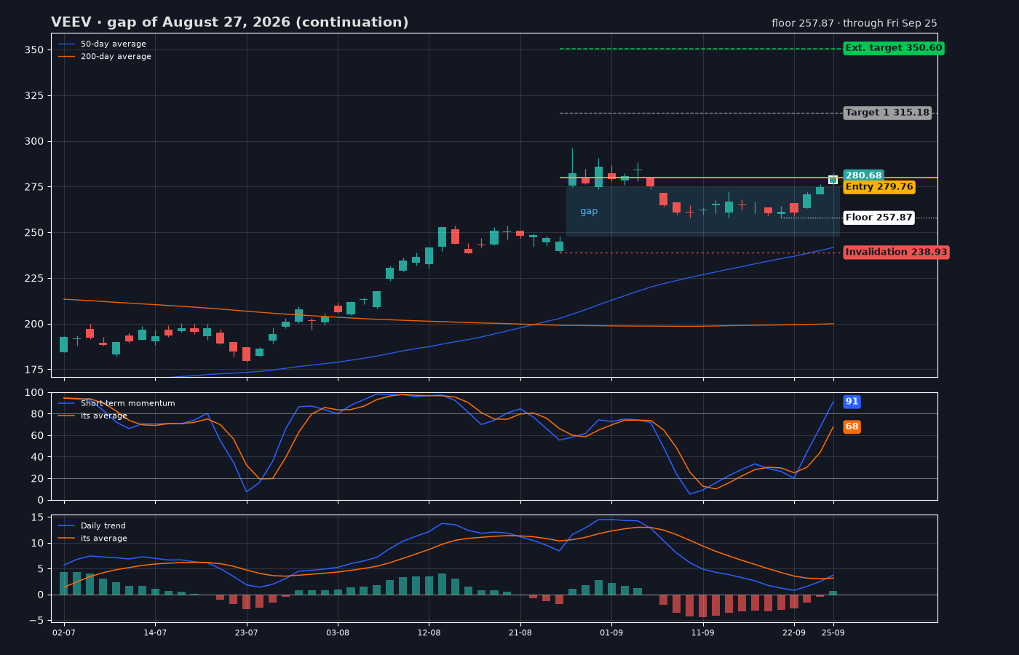This screenshot has height=655, width=1019.
Task: Click the 21-08 date axis label
Action: (520, 633)
